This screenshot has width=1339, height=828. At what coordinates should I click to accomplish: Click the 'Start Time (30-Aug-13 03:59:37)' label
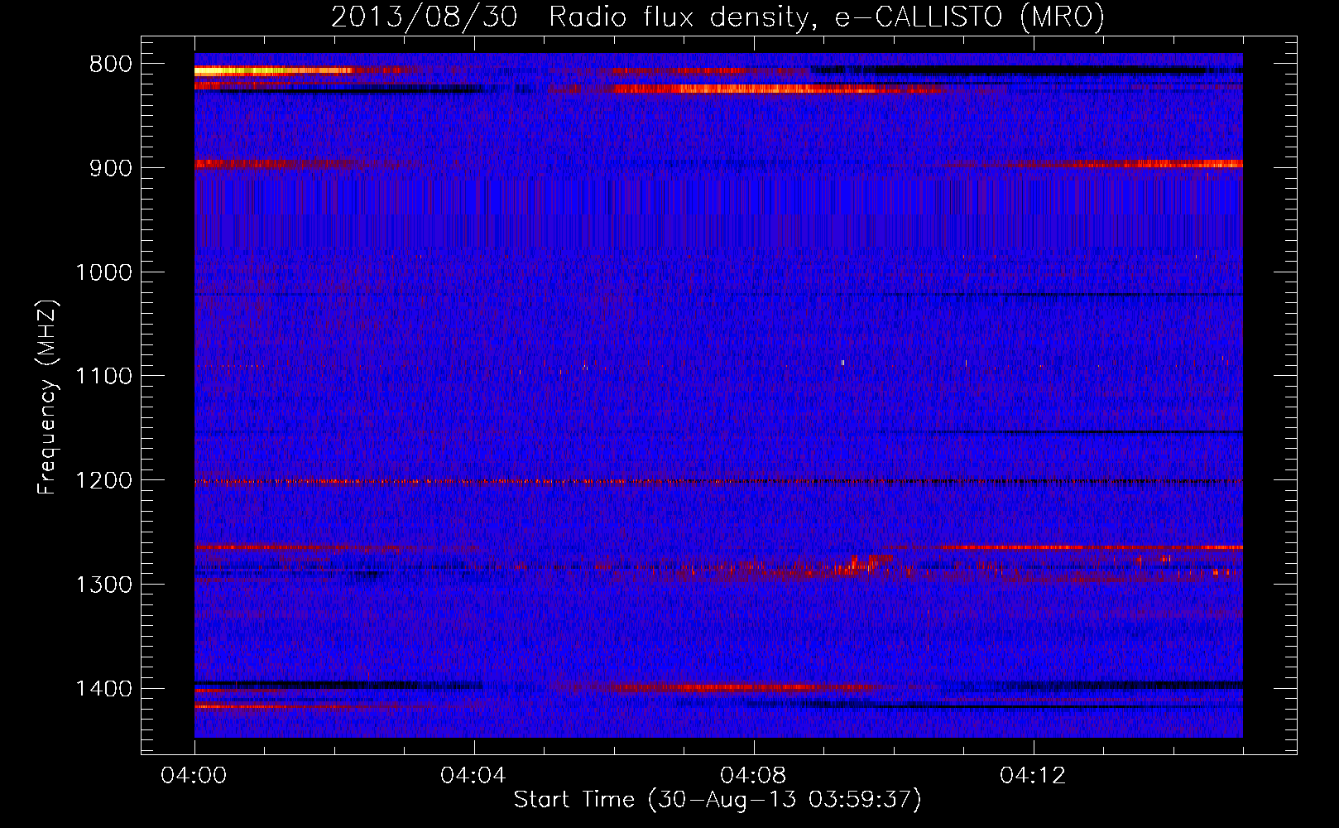717,800
